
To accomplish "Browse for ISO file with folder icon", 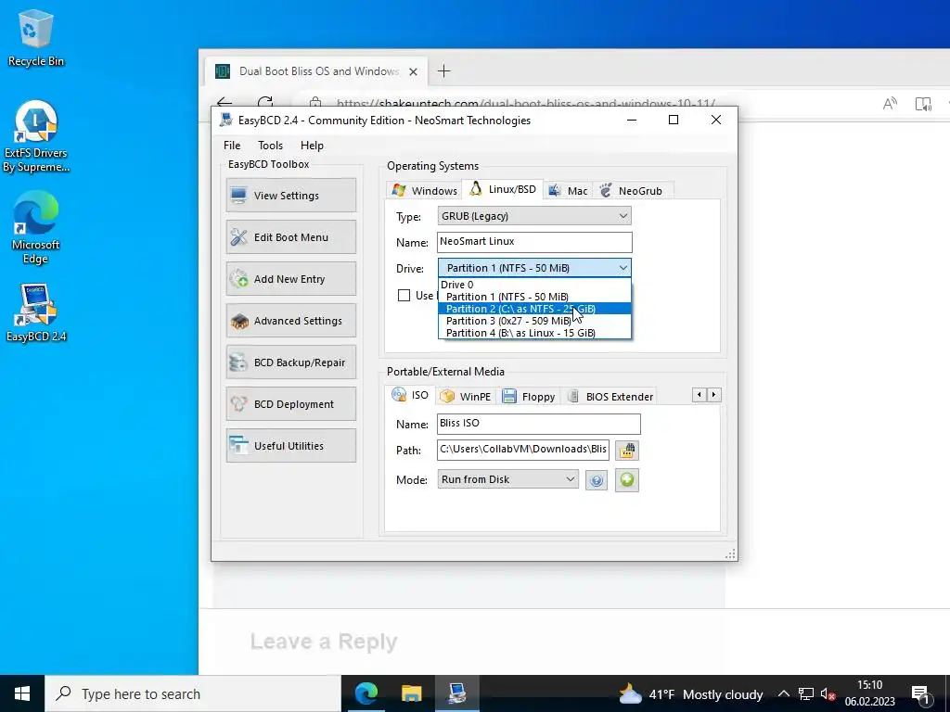I will tap(627, 450).
